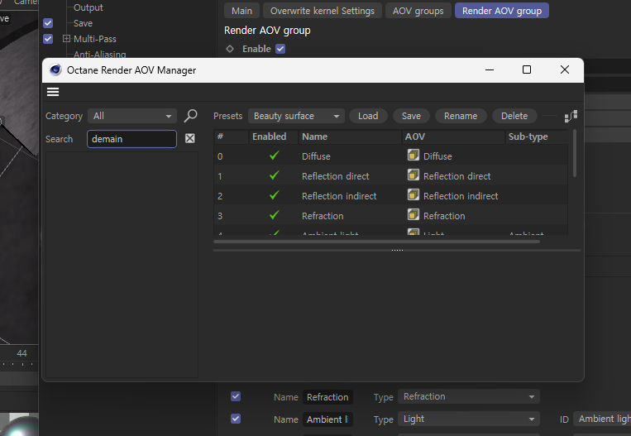The width and height of the screenshot is (631, 436).
Task: Uncheck the Enable checkbox under Render AOV group
Action: click(280, 49)
